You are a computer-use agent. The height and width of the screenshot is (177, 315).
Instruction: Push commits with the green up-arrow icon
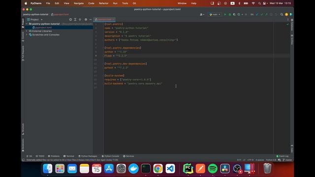click(x=266, y=14)
